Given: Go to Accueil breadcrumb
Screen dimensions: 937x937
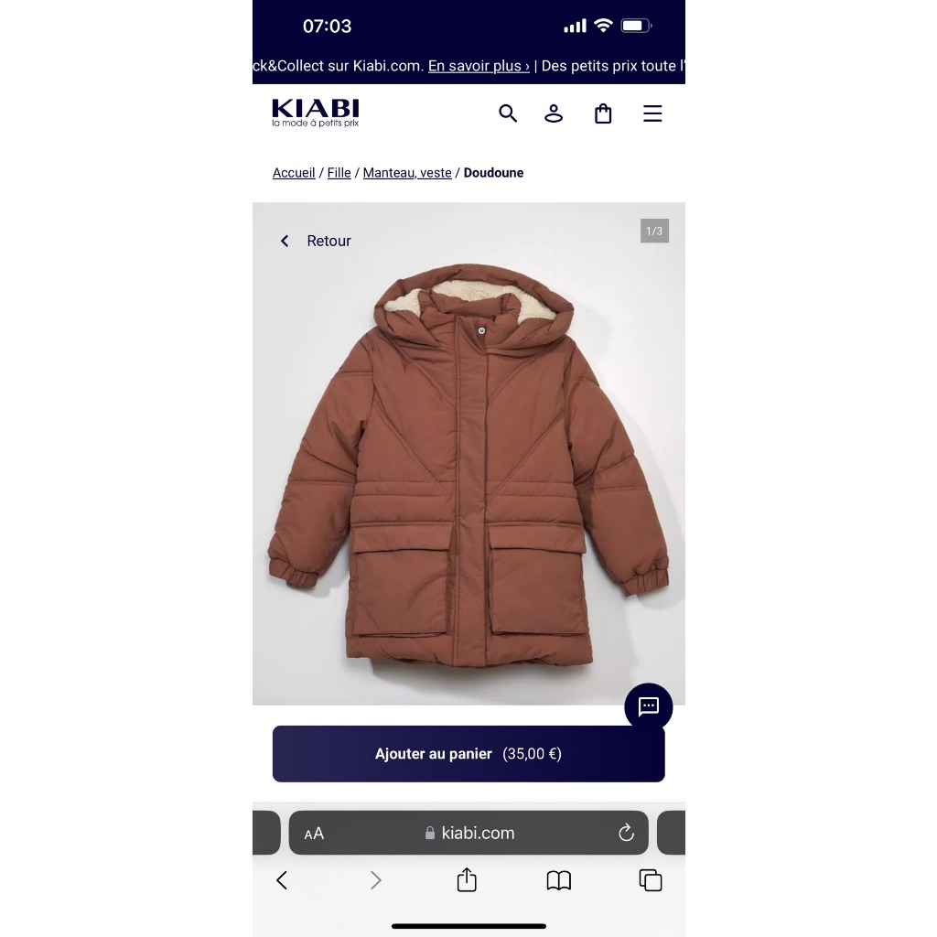Looking at the screenshot, I should [294, 173].
